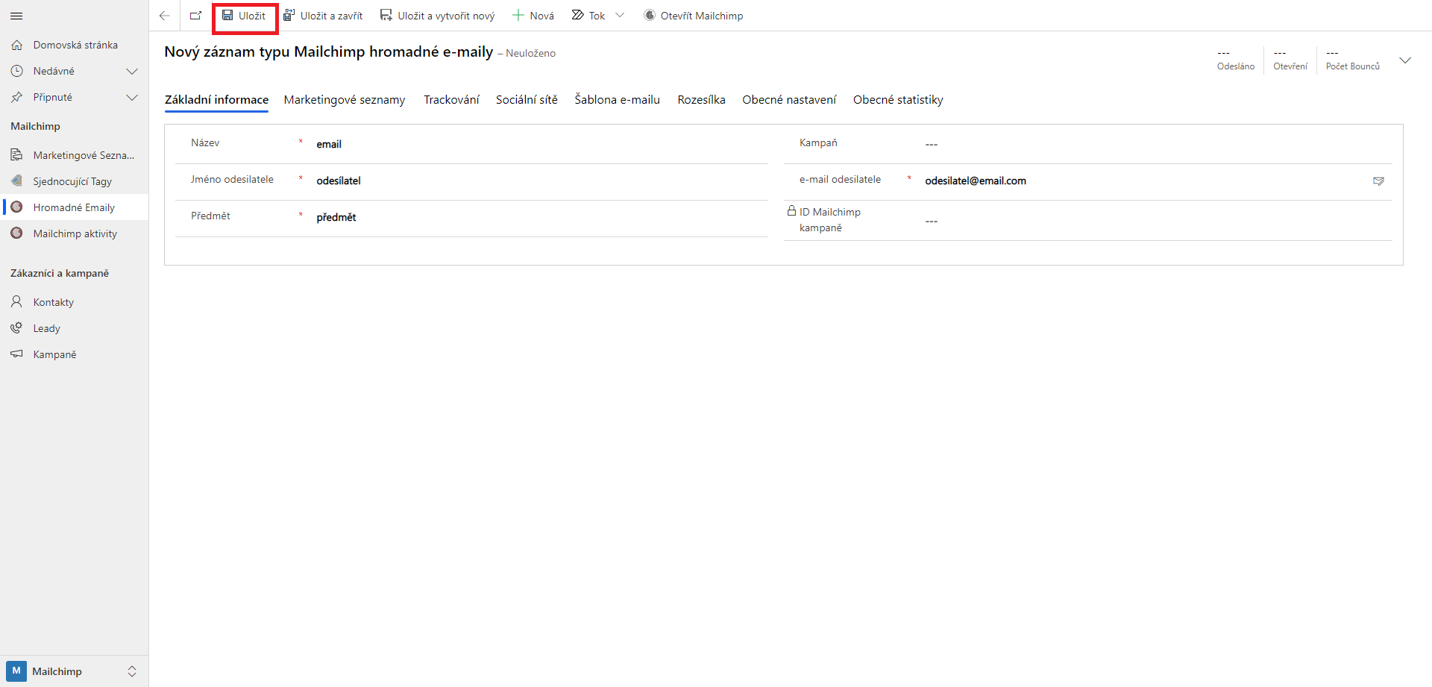Click the hamburger menu icon

[x=16, y=16]
